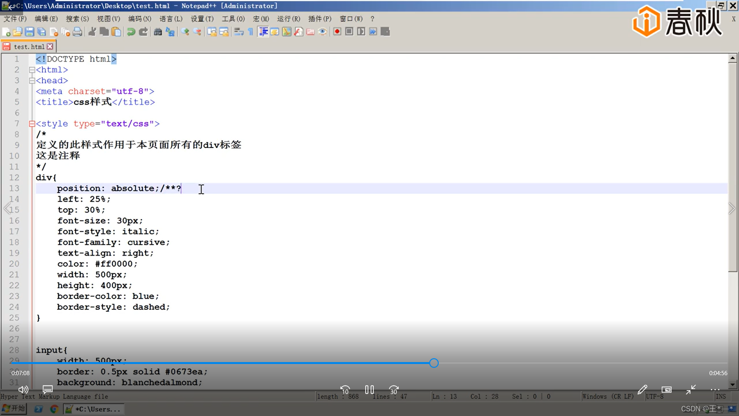The image size is (739, 416).
Task: Close the test.html tab
Action: click(50, 47)
